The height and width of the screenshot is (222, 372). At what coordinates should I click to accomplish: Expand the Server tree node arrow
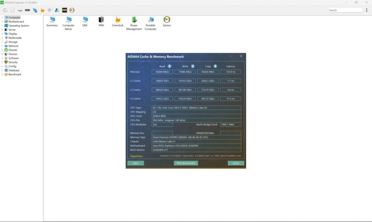click(2, 30)
